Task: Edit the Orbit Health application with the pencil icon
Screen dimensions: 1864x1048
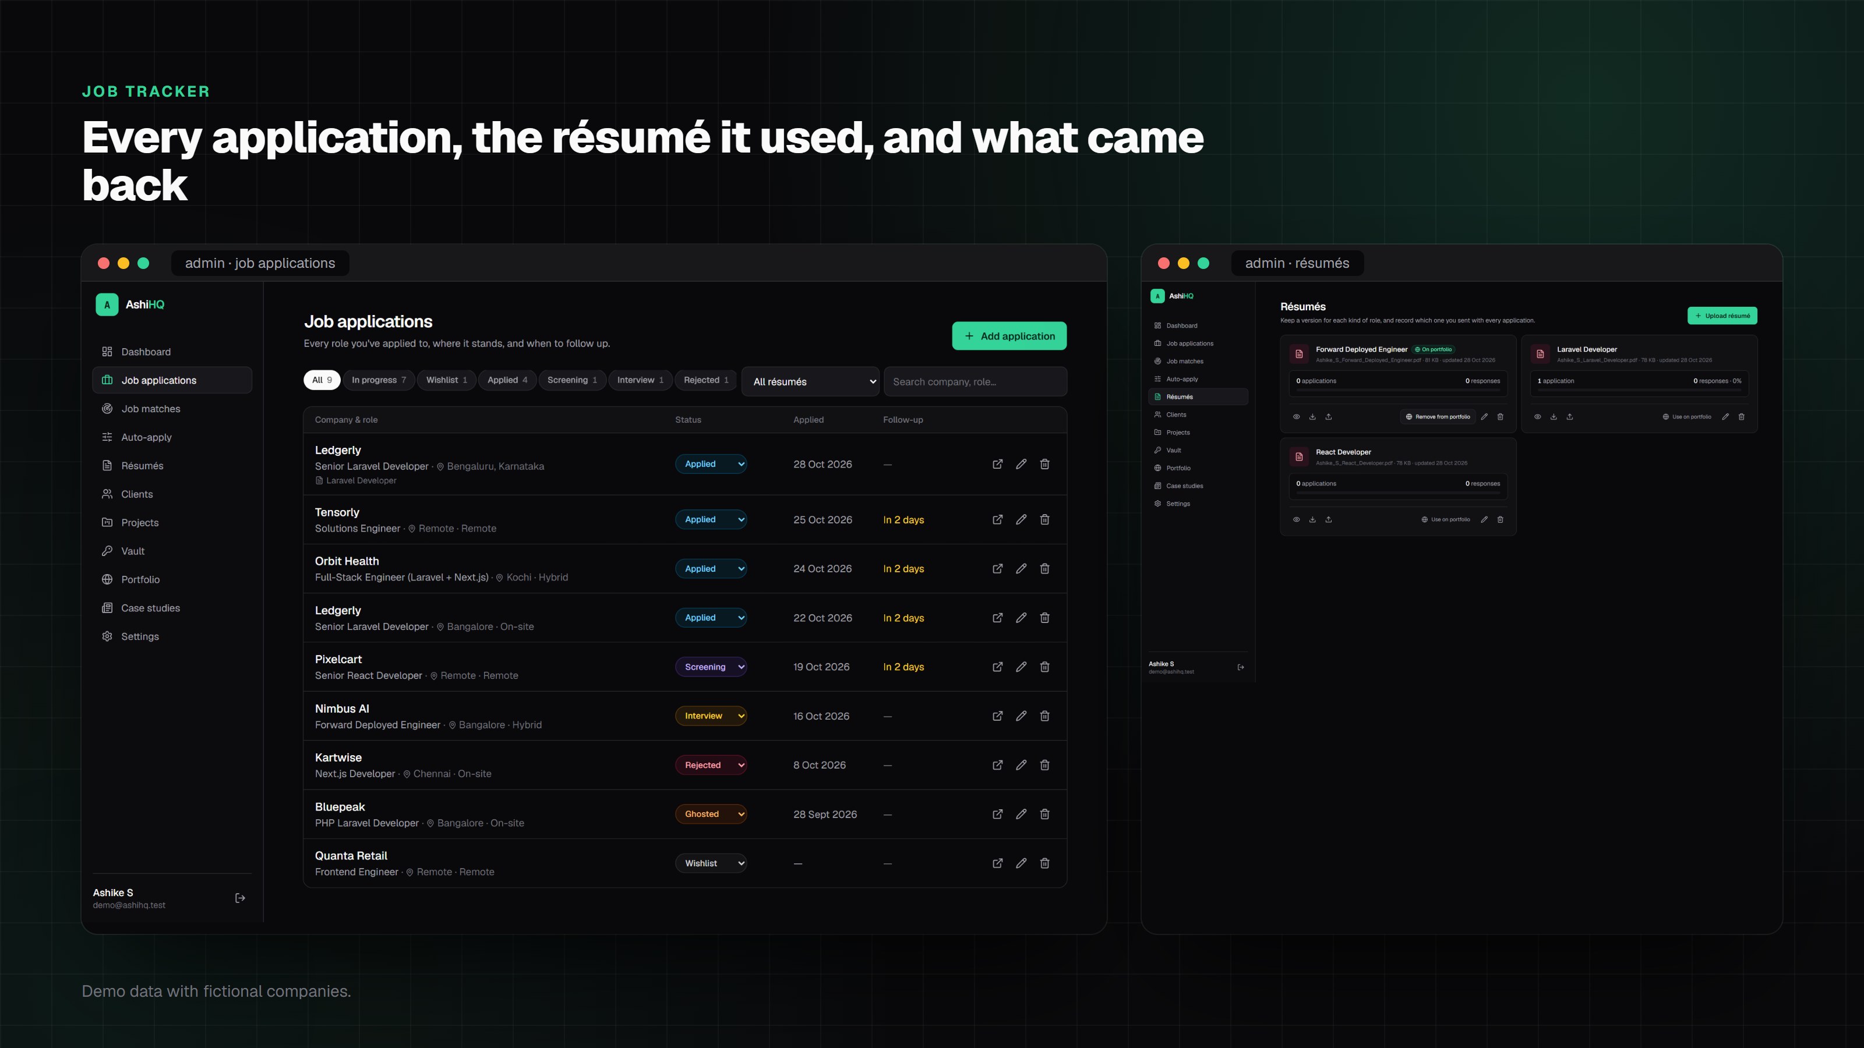Action: click(1021, 568)
